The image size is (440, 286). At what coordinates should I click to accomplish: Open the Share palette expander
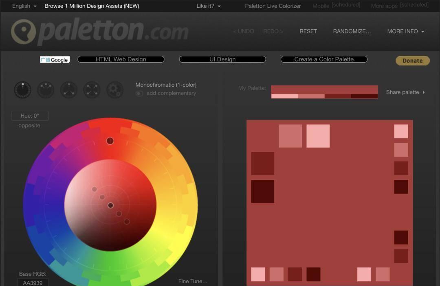point(405,92)
